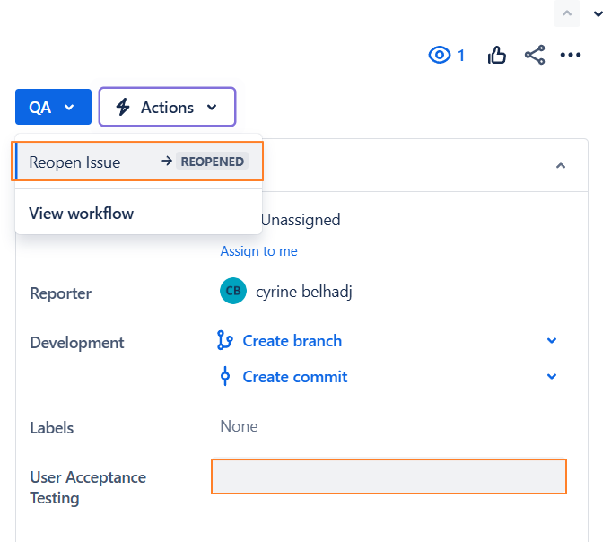Click the Labels None value
Screen dimensions: 611x542
pyautogui.click(x=239, y=426)
